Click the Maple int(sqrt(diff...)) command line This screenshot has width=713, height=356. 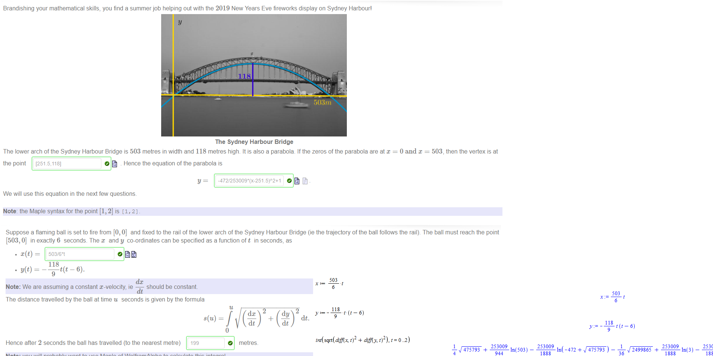[x=362, y=340]
